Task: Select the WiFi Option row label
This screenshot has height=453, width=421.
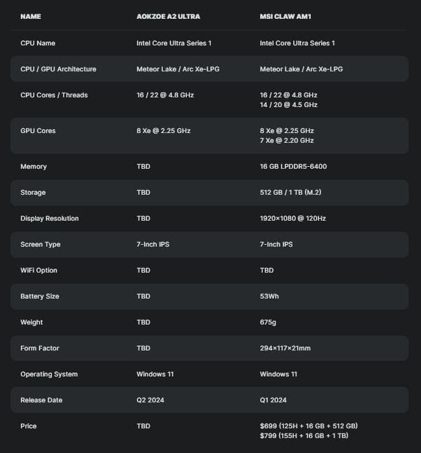Action: point(39,270)
